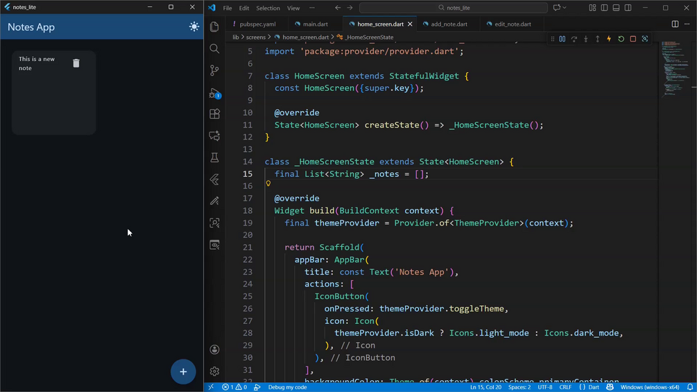The height and width of the screenshot is (392, 697).
Task: Restart the debug session
Action: (x=621, y=39)
